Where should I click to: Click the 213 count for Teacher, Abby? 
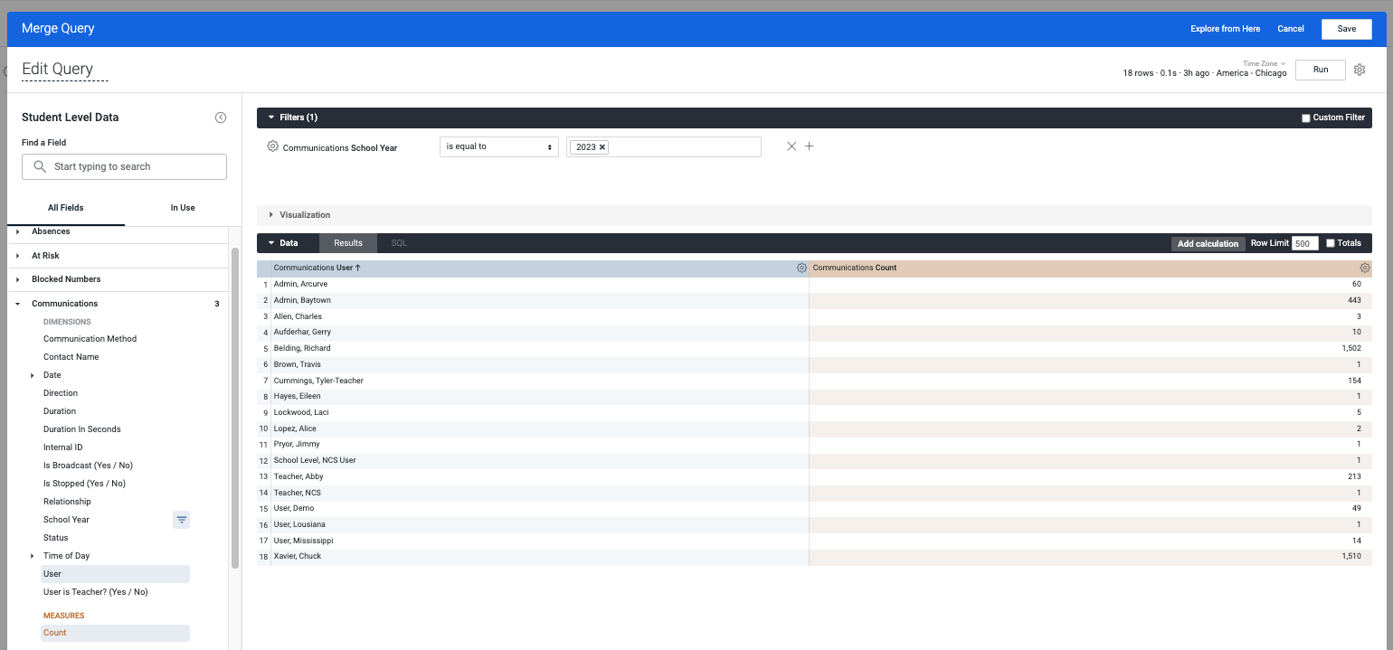pos(1354,476)
